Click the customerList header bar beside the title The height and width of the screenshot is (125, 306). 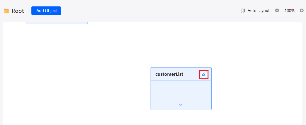(191, 74)
